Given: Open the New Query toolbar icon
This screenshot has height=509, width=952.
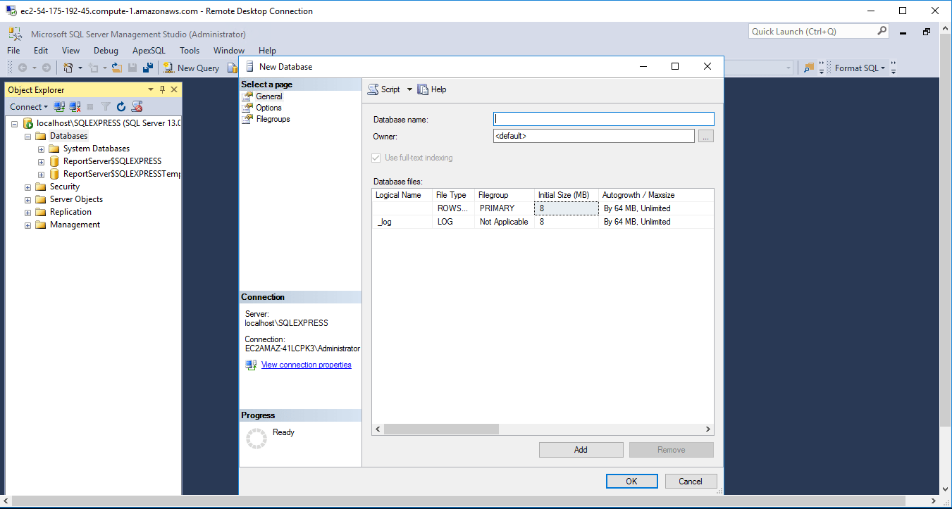Looking at the screenshot, I should coord(191,67).
